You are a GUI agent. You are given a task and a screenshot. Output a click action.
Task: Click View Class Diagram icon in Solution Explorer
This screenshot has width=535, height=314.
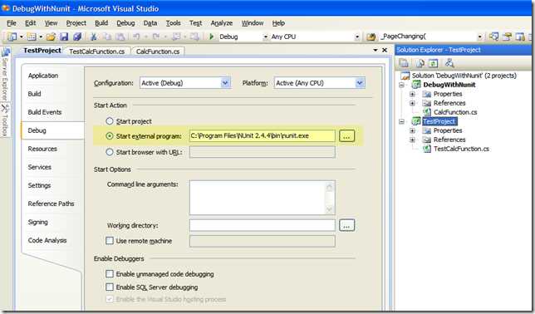pos(449,63)
